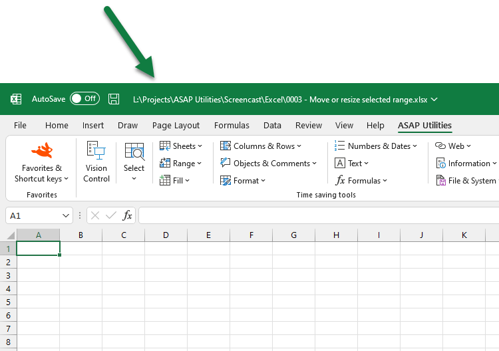This screenshot has height=351, width=499.
Task: Click the Insert Function fx button
Action: point(127,215)
